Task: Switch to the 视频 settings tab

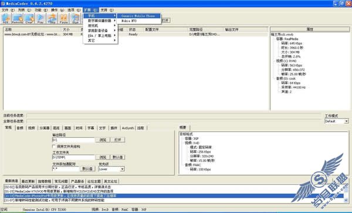Action: 32,128
